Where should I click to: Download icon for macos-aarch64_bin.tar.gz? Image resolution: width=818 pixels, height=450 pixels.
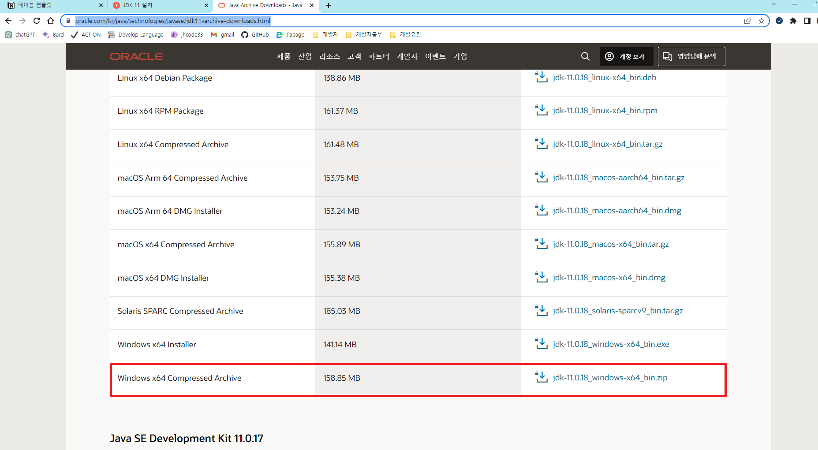click(x=541, y=177)
